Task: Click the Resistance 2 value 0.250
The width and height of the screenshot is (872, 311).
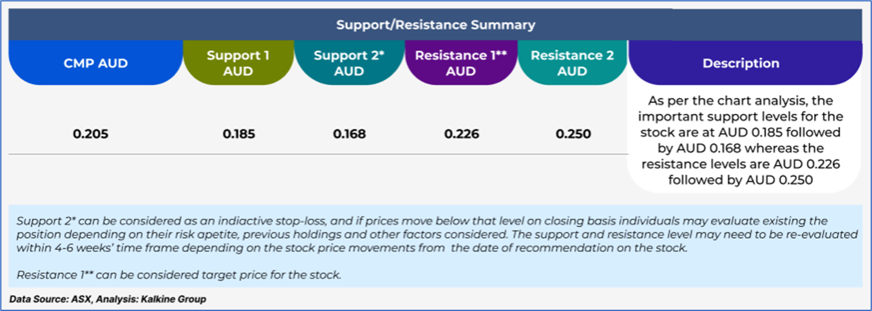Action: [x=572, y=135]
